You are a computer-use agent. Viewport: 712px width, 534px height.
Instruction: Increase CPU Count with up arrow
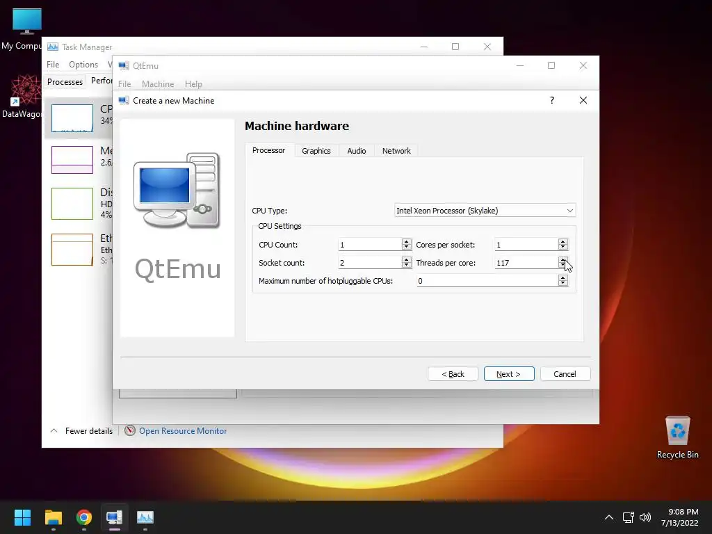click(x=406, y=241)
